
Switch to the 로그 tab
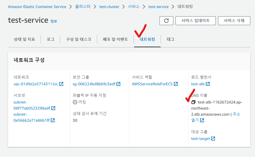point(51,39)
